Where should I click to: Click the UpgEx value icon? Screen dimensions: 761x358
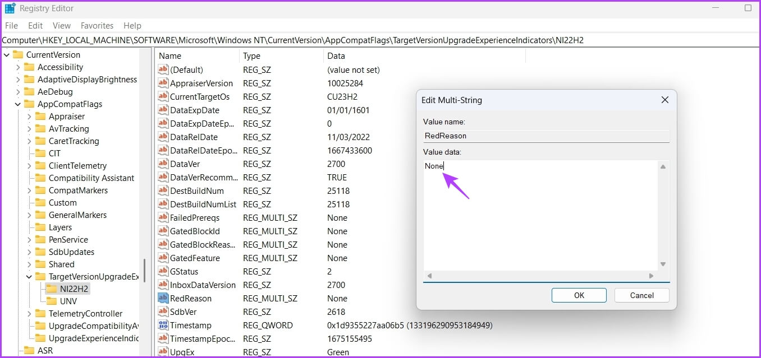(163, 352)
